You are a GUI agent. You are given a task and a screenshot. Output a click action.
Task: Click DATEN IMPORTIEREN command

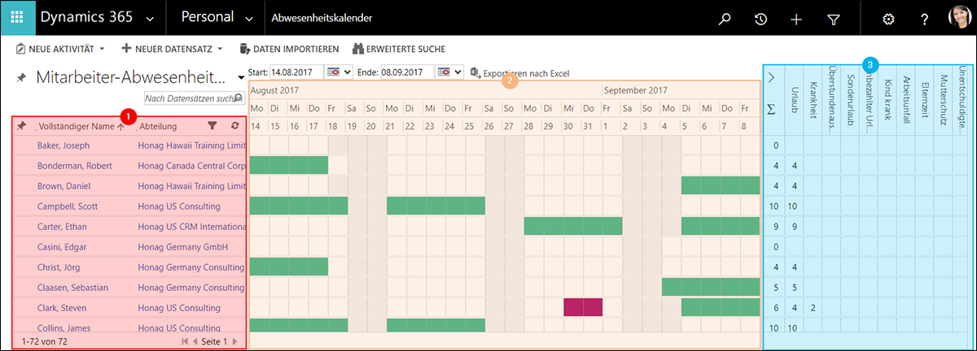tap(289, 49)
